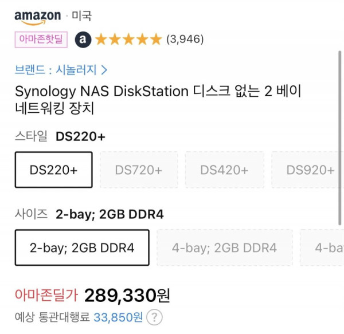Select the 2-bay; 2GB DDR4 size
The height and width of the screenshot is (334, 344).
coord(82,247)
